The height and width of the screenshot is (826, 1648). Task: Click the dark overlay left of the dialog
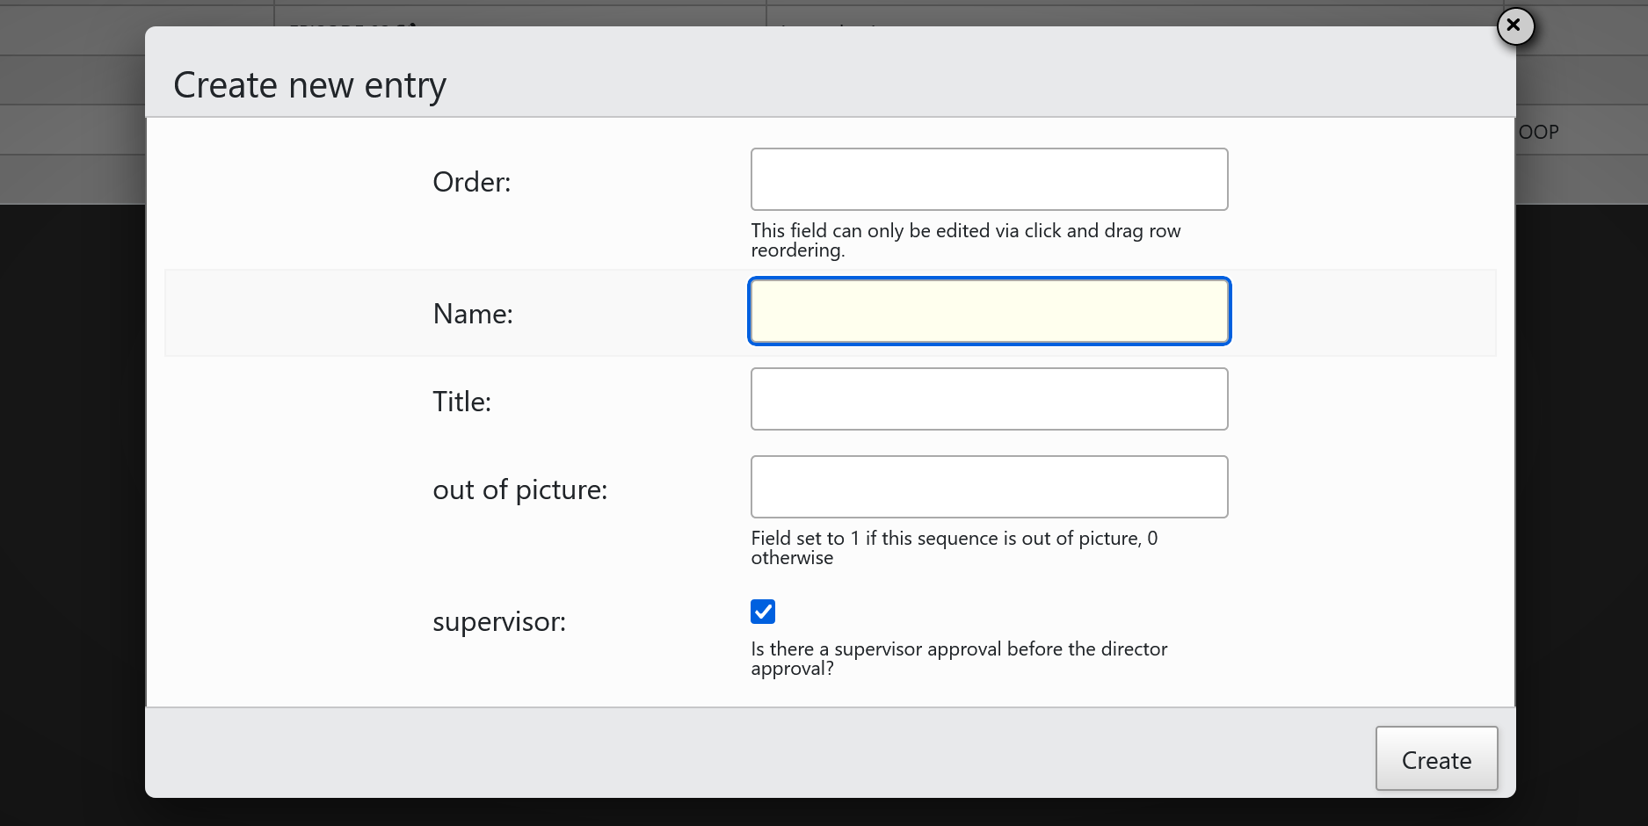70,510
